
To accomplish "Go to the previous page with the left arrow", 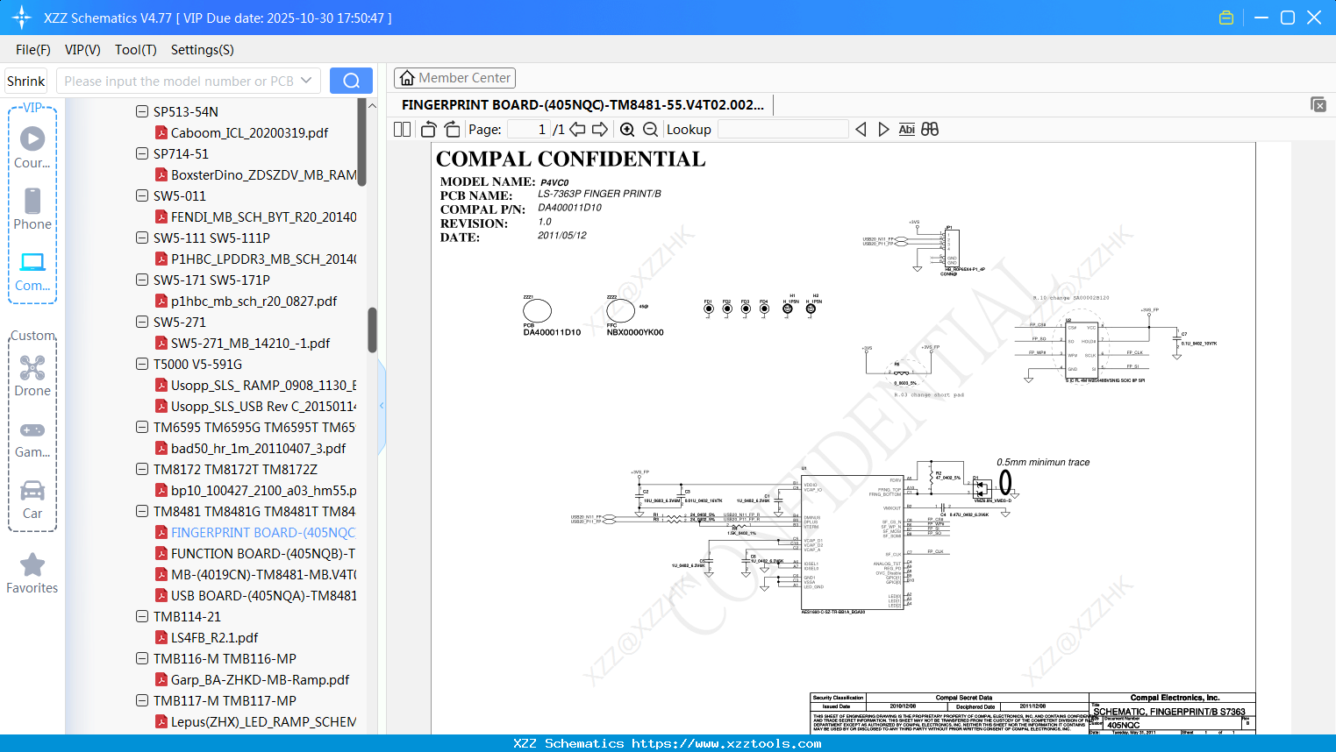I will point(577,130).
